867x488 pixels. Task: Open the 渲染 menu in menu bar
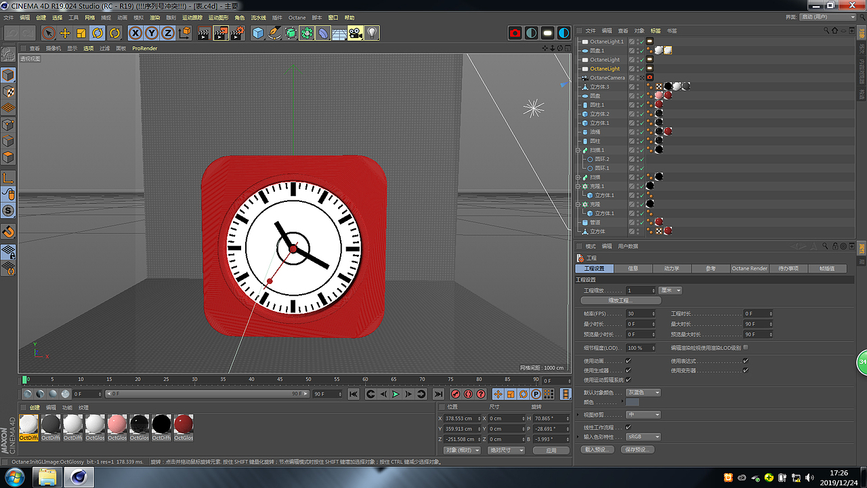pyautogui.click(x=155, y=18)
